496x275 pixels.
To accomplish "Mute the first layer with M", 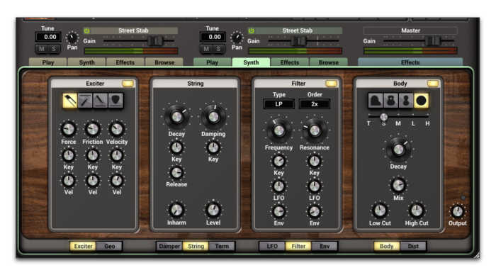I will (x=41, y=49).
